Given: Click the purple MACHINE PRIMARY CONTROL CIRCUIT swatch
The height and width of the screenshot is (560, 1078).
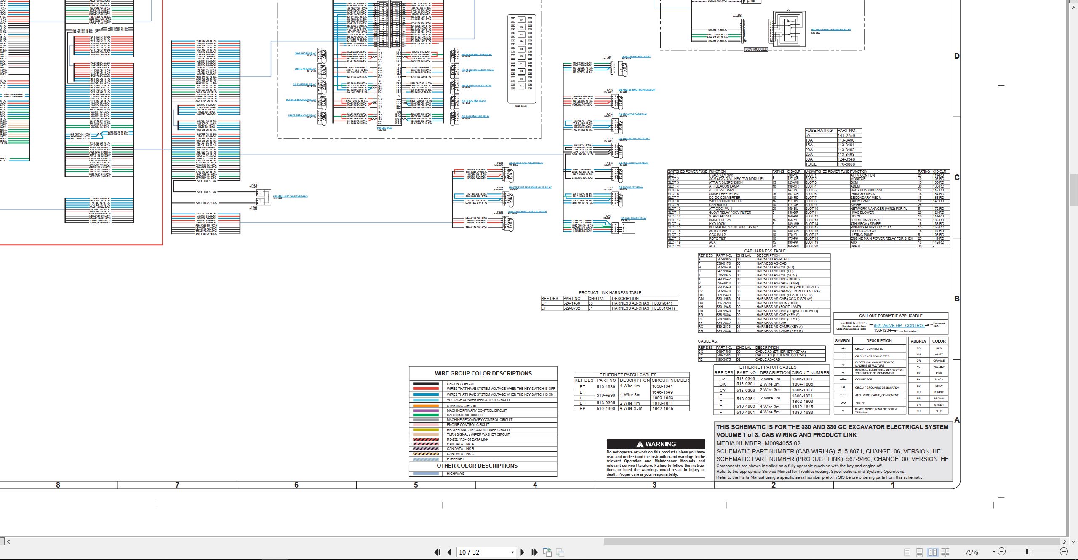Looking at the screenshot, I should coord(426,410).
